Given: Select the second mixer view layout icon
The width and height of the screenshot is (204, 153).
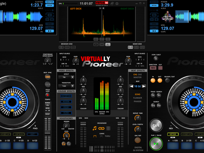Looking at the screenshot, I should coord(136,47).
